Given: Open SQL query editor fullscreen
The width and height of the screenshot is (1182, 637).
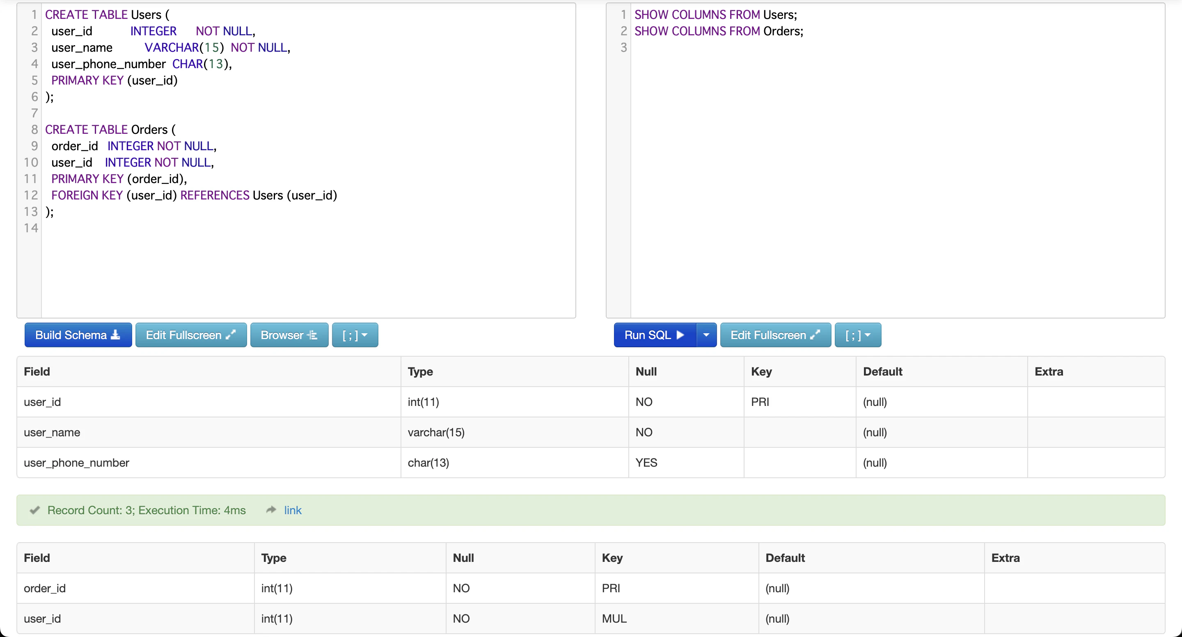Looking at the screenshot, I should pos(775,335).
